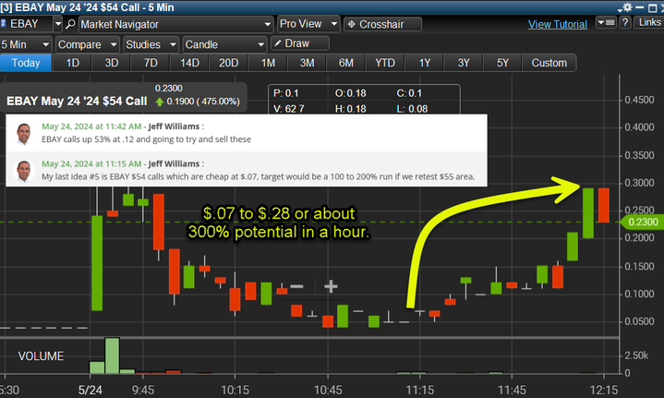Click the V: 62 7 volume readout

click(x=288, y=109)
